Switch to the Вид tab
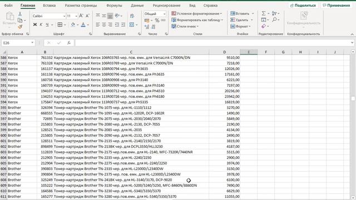The height and width of the screenshot is (200, 356). click(x=192, y=5)
